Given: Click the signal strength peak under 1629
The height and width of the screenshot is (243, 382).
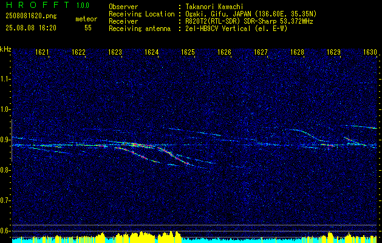Looking at the screenshot, I should point(330,236).
